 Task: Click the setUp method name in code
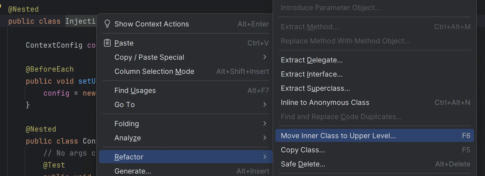(87, 81)
